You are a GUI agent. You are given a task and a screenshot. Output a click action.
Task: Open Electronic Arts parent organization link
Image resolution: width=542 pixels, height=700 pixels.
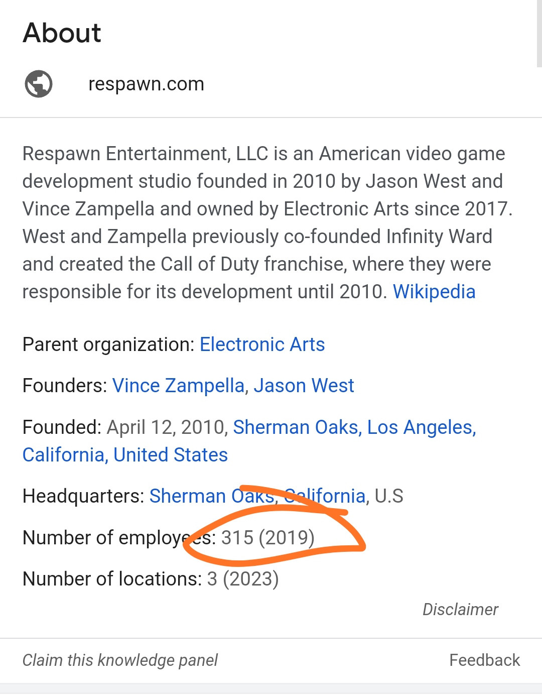click(x=262, y=344)
